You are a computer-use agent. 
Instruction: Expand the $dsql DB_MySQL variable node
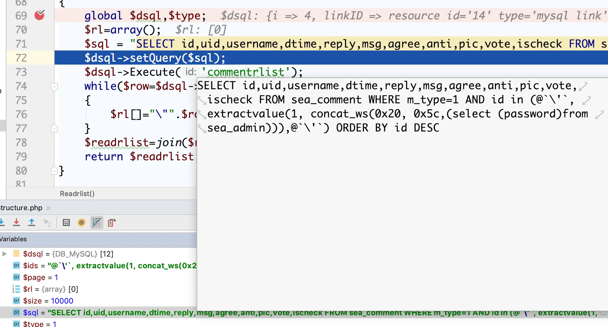coord(5,254)
